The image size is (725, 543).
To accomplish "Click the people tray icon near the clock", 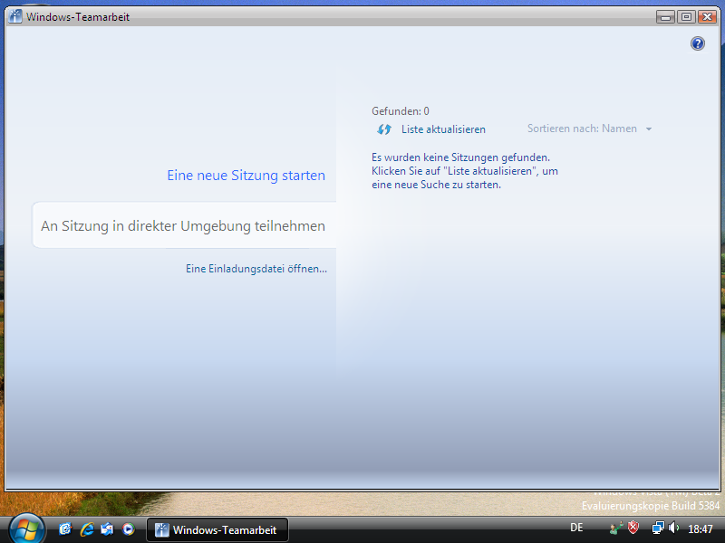I will click(617, 529).
